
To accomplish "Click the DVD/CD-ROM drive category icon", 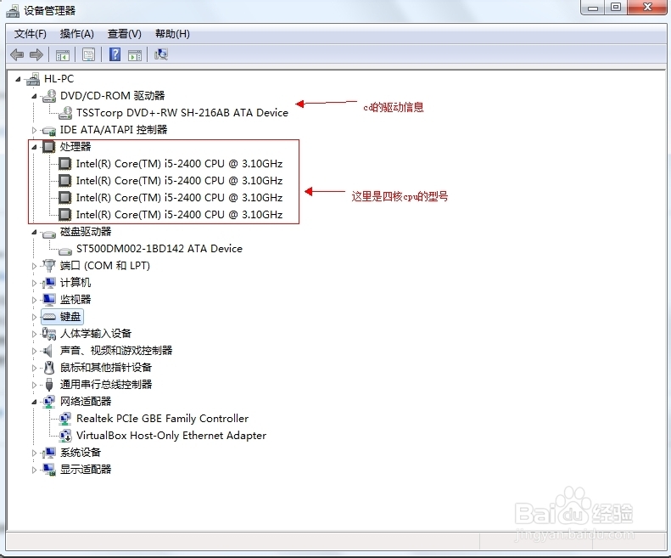I will [49, 96].
